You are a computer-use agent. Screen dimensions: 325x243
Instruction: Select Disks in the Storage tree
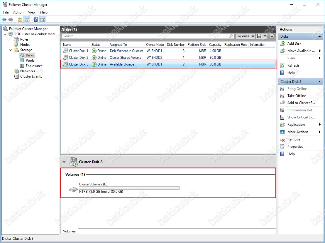click(x=30, y=55)
